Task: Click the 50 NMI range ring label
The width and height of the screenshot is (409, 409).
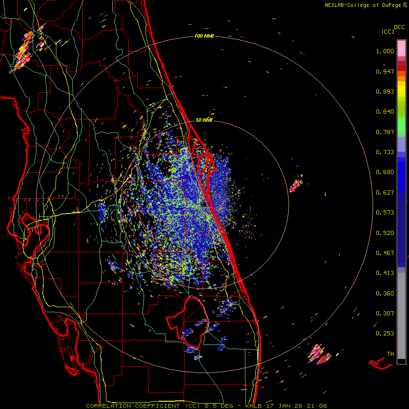Action: click(x=204, y=120)
